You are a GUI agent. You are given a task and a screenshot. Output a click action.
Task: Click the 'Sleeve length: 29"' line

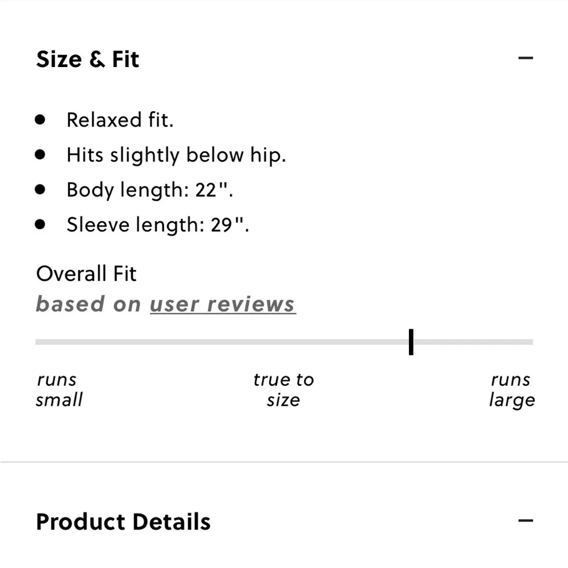(157, 224)
